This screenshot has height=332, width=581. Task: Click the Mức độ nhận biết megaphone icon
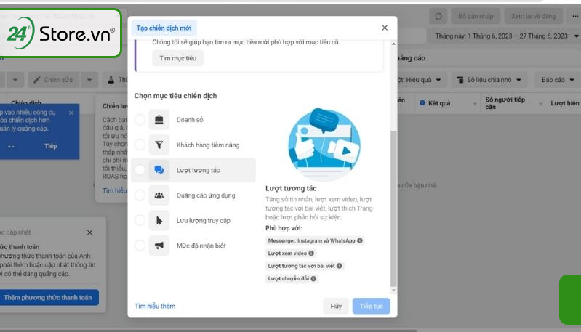tap(159, 246)
